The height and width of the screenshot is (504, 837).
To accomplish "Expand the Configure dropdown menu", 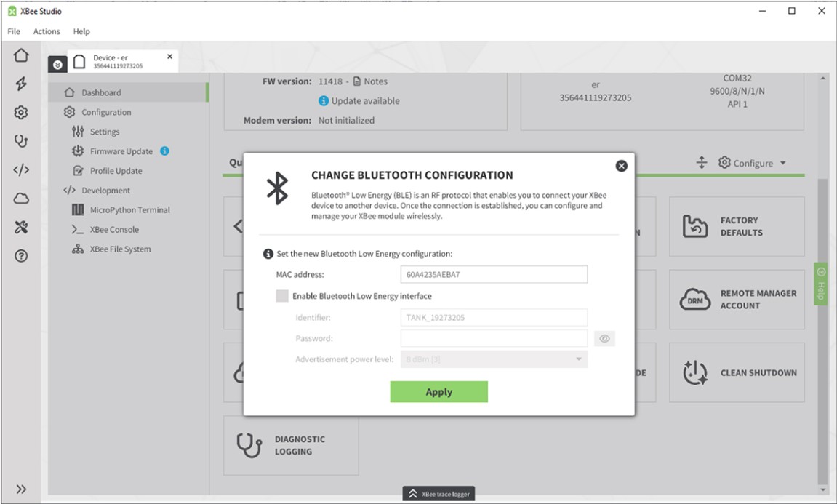I will pyautogui.click(x=752, y=164).
